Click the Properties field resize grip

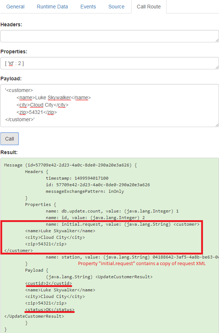217,67
